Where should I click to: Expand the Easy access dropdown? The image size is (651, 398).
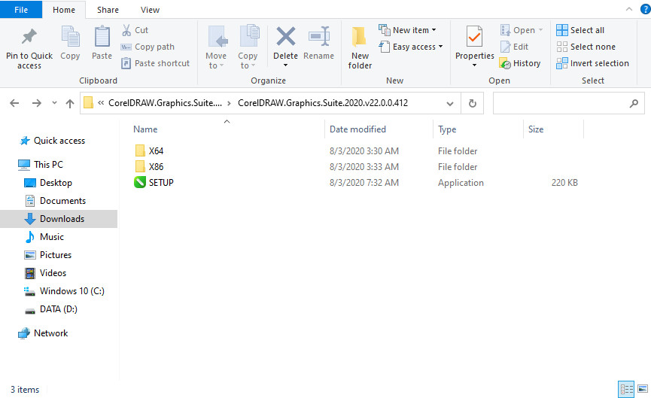click(412, 47)
